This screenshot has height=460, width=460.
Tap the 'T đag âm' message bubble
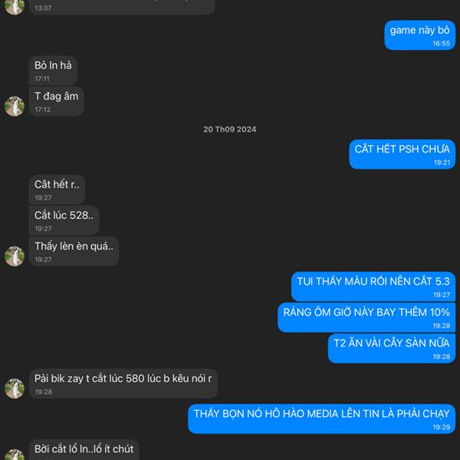pos(56,101)
